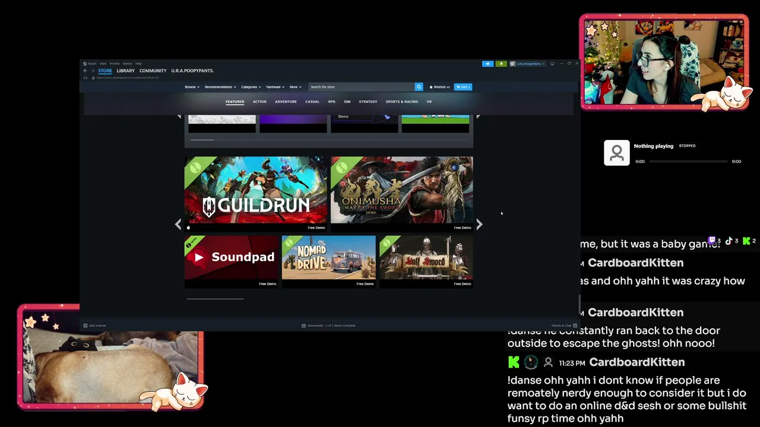Show next demos with the right carousel arrow
This screenshot has width=760, height=427.
pyautogui.click(x=479, y=224)
